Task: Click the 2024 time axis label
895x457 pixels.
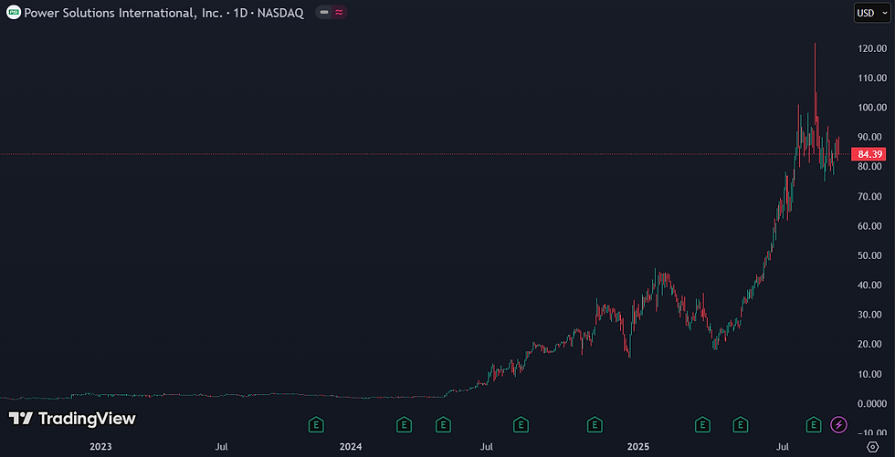Action: click(351, 446)
